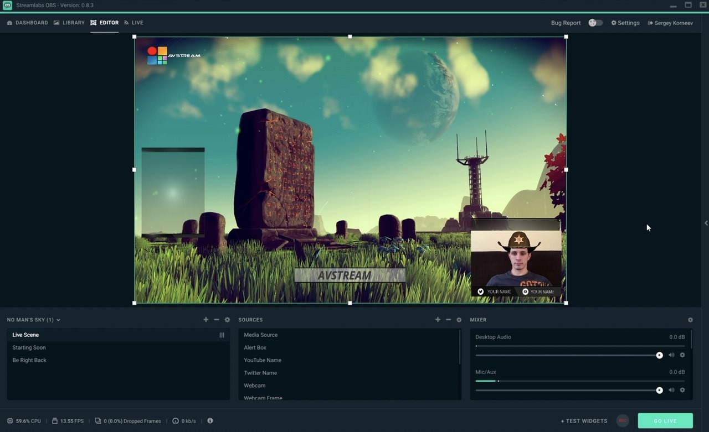
Task: Open Mic/Aux settings gear
Action: pos(682,390)
